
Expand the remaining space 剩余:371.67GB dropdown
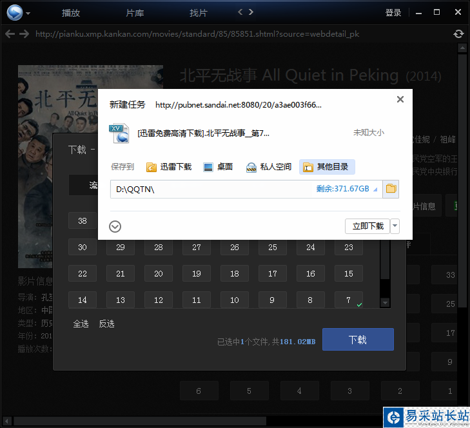click(347, 189)
